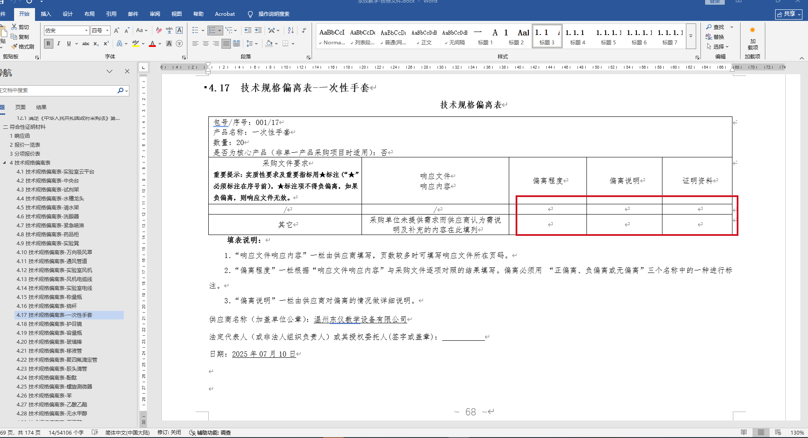Screen dimensions: 808x438
Task: Click the Find (查找) button
Action: pos(715,27)
